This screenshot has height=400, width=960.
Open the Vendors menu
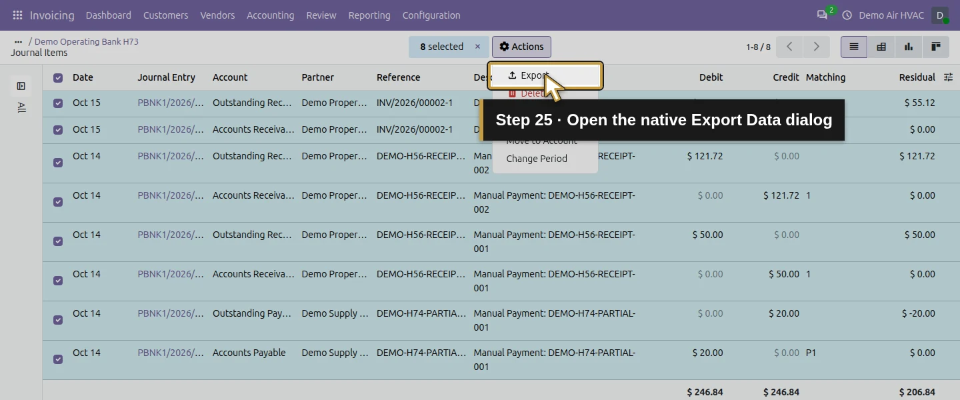click(x=217, y=15)
